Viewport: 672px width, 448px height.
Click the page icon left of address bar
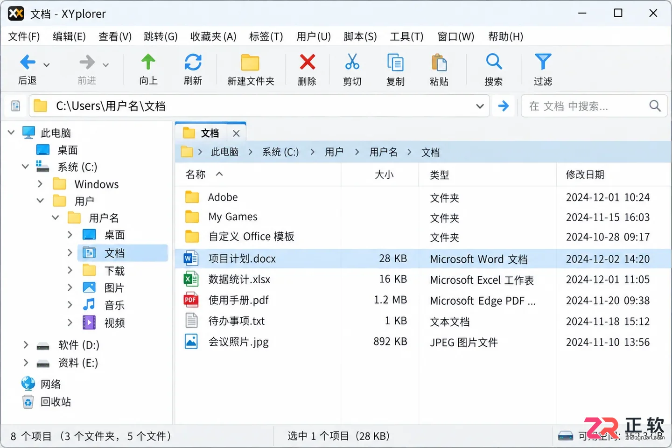(15, 106)
